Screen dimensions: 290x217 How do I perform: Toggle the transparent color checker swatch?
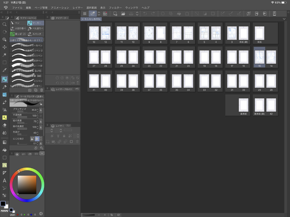tap(4, 210)
